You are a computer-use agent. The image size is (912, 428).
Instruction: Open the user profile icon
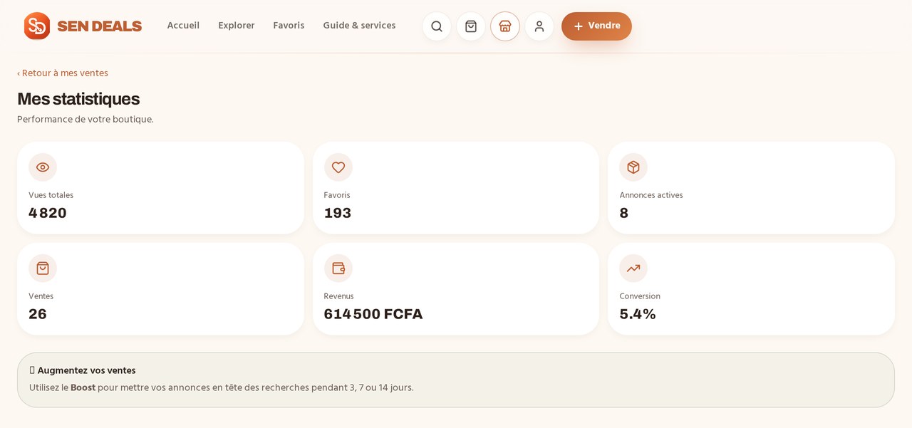539,26
